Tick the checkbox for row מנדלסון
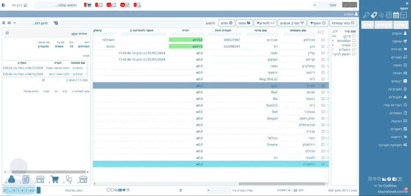This screenshot has width=411, height=196. click(x=323, y=40)
